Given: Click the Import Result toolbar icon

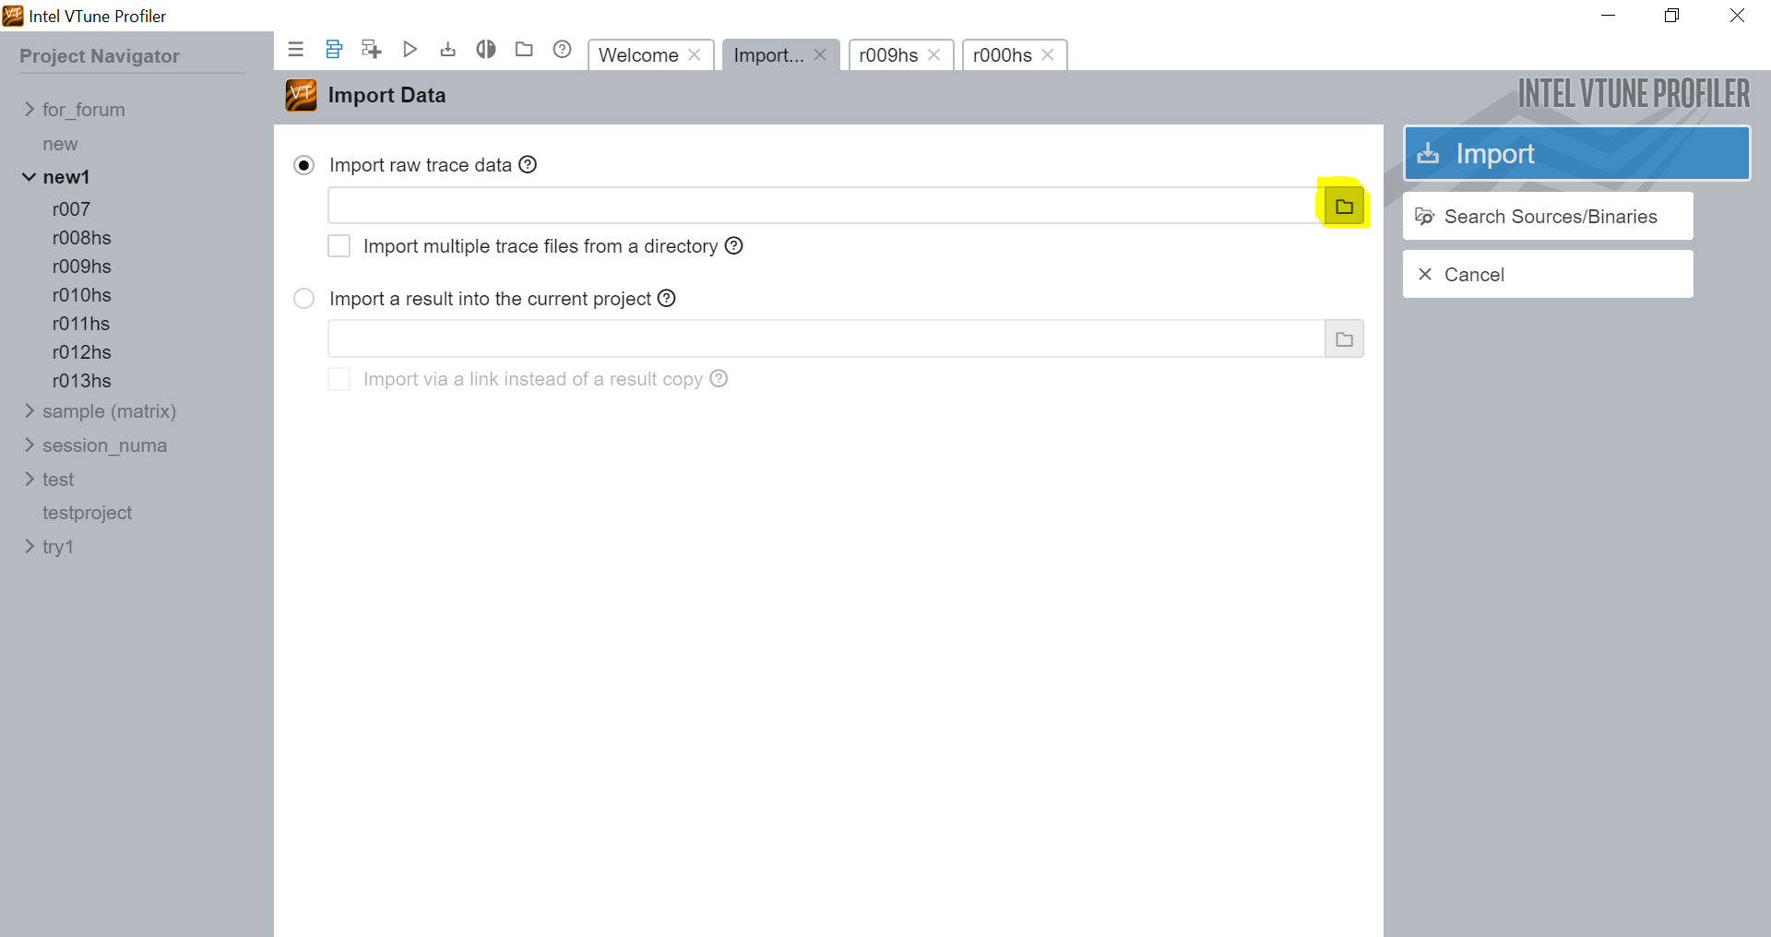Looking at the screenshot, I should [x=448, y=50].
